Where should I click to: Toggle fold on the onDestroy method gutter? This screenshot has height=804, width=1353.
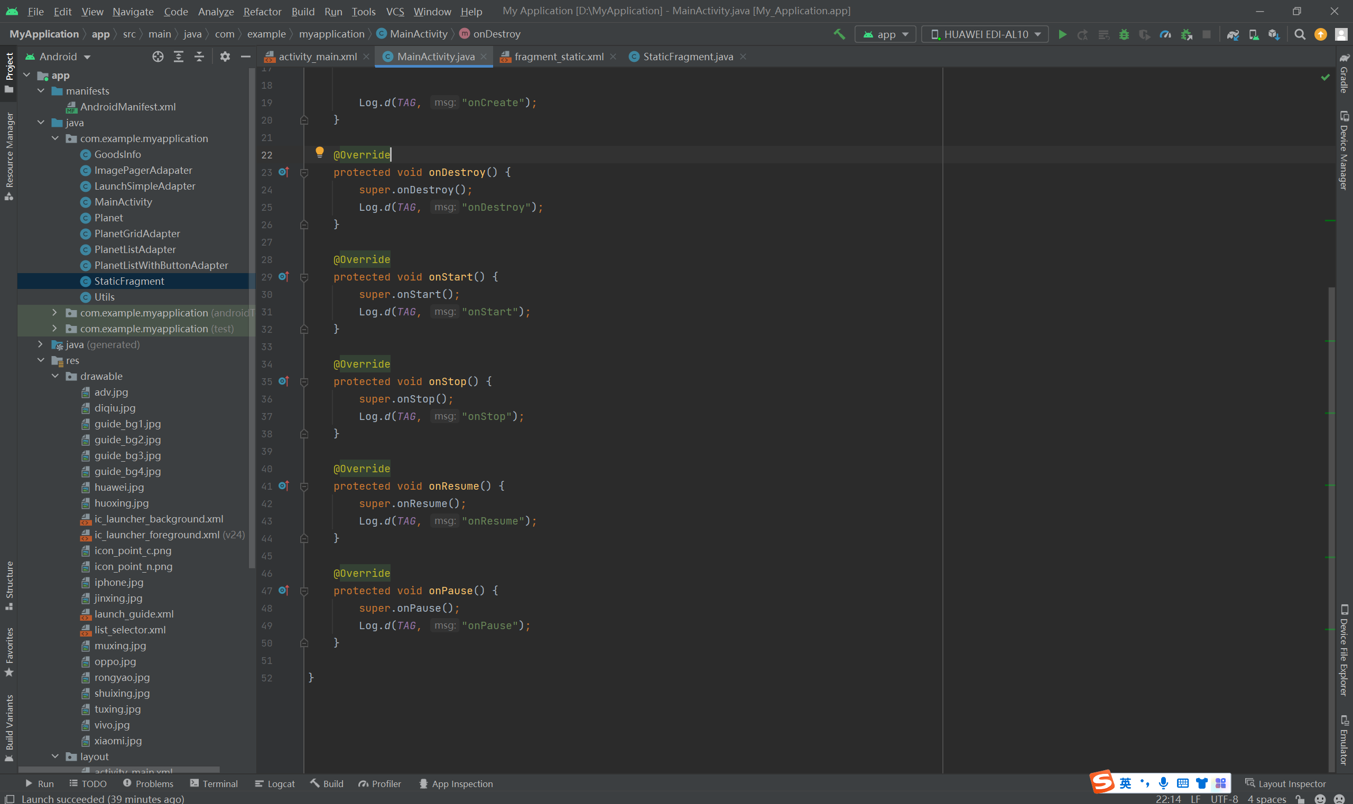point(304,173)
